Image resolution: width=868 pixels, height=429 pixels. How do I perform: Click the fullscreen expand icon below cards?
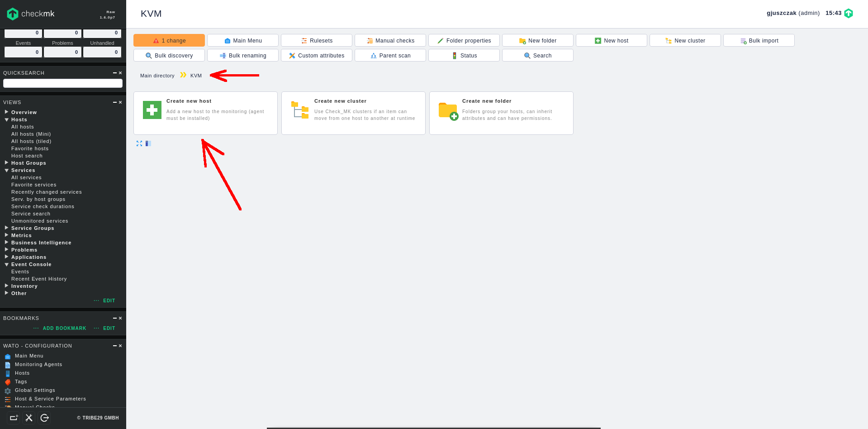[139, 143]
